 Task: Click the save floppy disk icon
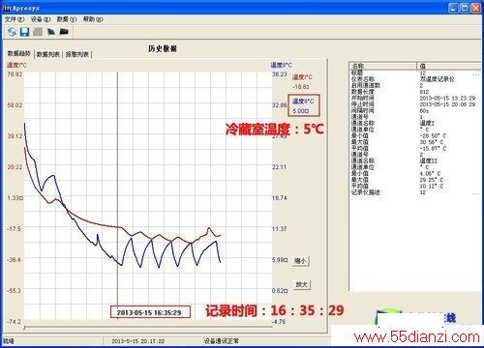[x=25, y=32]
